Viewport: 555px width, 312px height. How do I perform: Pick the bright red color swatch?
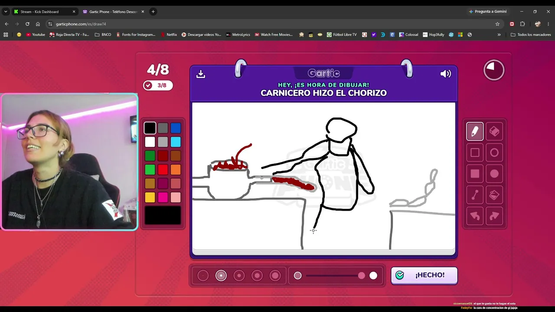pos(163,169)
